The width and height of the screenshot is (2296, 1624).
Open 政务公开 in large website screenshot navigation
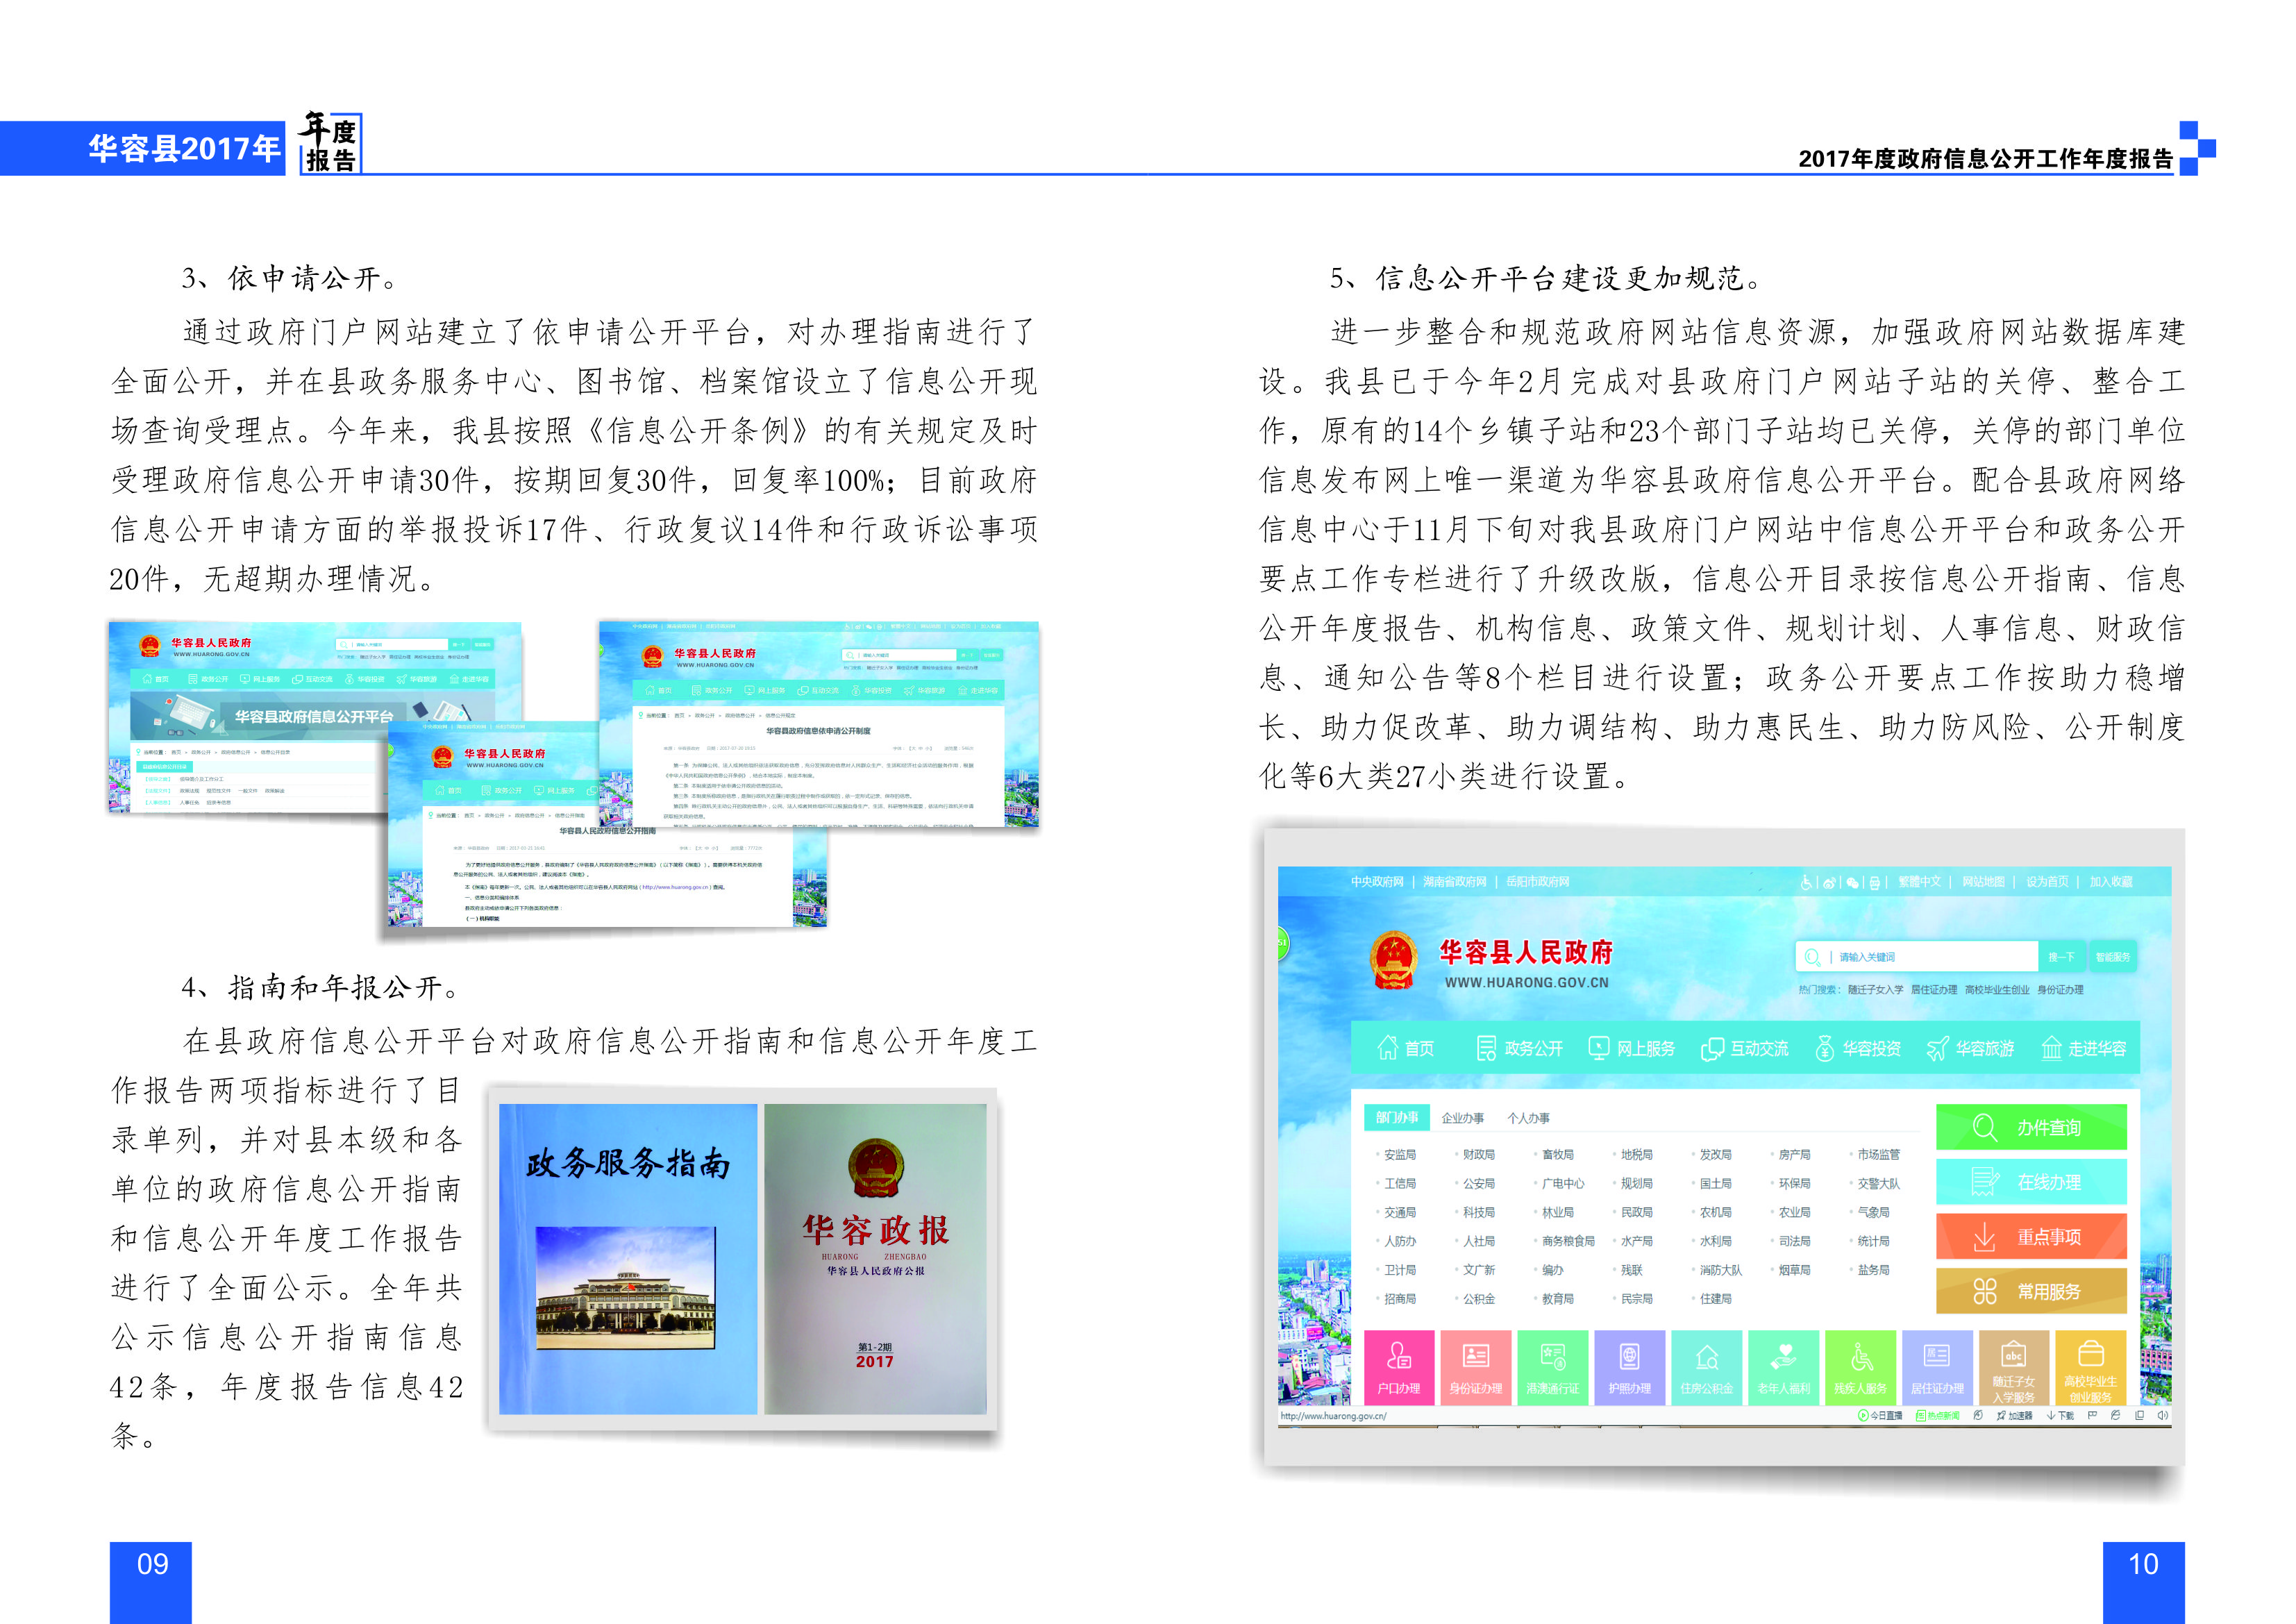click(x=1519, y=1048)
